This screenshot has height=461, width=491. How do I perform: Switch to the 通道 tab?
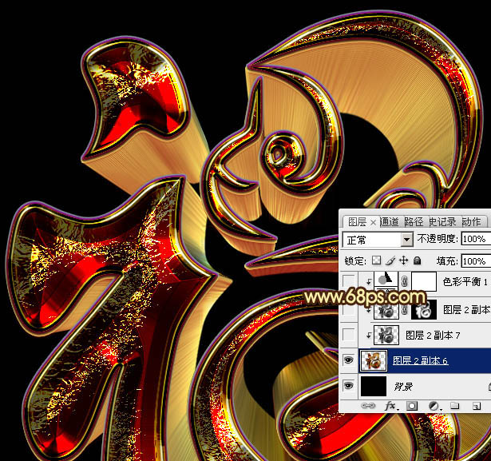click(389, 221)
